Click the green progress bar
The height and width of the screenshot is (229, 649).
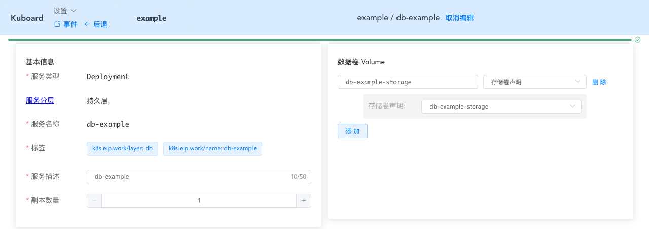[x=320, y=40]
